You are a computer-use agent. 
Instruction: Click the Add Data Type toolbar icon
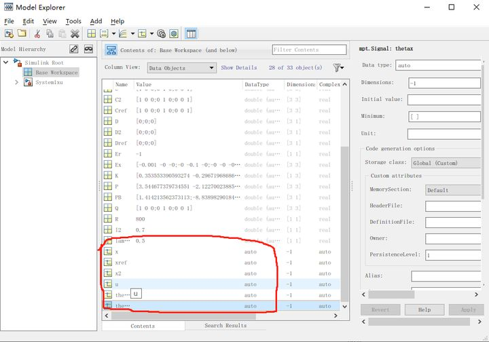pos(142,34)
